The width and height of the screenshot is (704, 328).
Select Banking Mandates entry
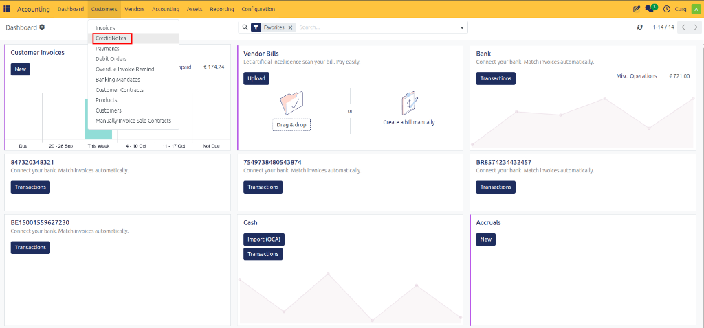click(134, 80)
